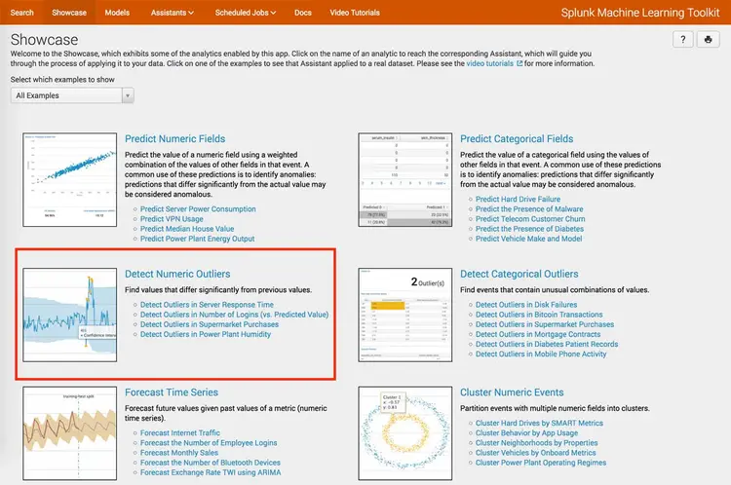The width and height of the screenshot is (731, 485).
Task: Click the Predict Categorical Fields table thumbnail
Action: [x=405, y=180]
